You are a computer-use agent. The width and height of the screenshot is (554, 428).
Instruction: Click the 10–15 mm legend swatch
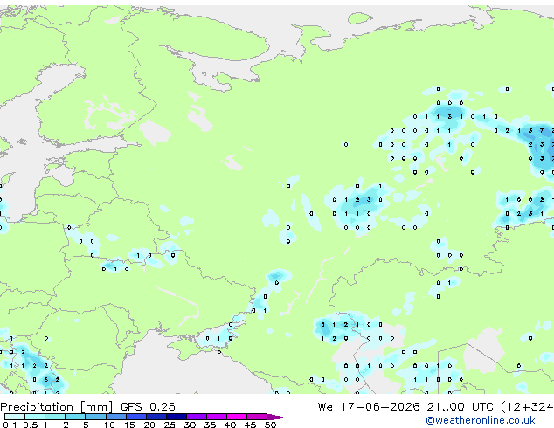point(115,417)
